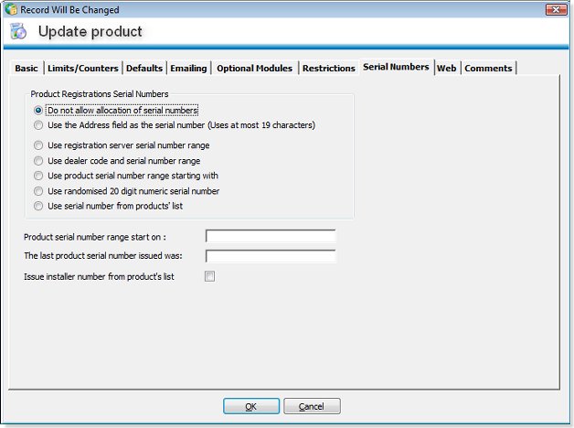Open the Emailing tab
The width and height of the screenshot is (574, 428).
coord(188,69)
